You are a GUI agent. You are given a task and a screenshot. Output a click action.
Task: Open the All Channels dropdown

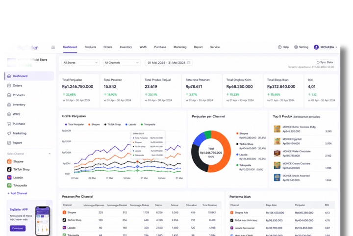pos(122,63)
